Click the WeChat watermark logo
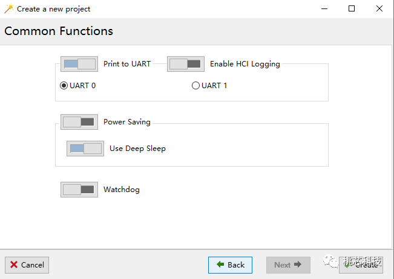 330,261
